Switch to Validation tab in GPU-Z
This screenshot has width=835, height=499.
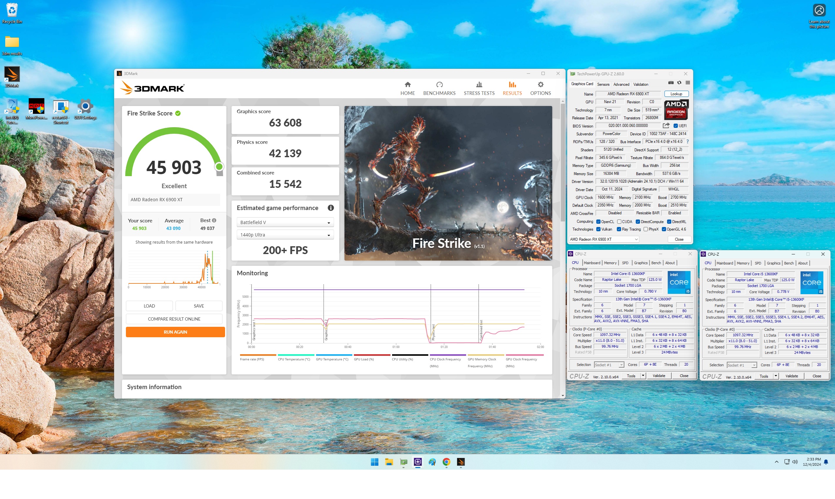[641, 84]
